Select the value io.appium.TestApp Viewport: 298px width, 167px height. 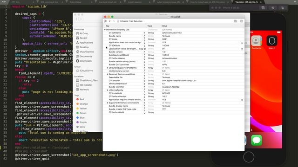pos(171,87)
